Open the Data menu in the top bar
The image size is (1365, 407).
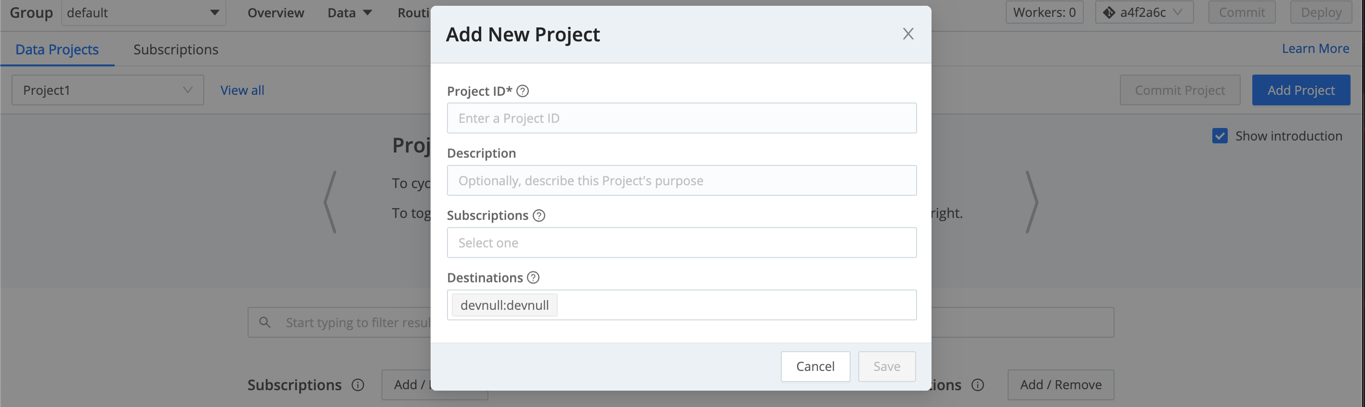pos(349,12)
